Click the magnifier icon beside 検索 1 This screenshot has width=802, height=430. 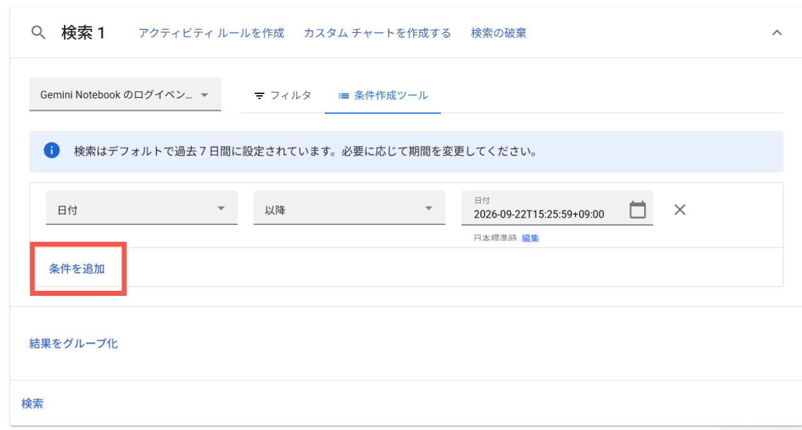coord(38,33)
